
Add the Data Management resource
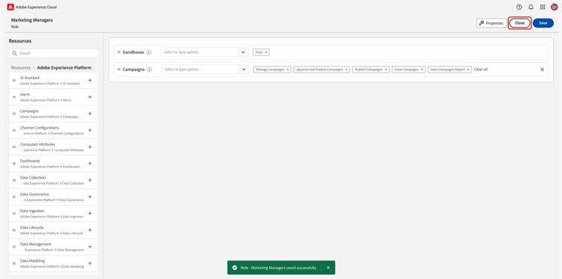click(x=90, y=247)
